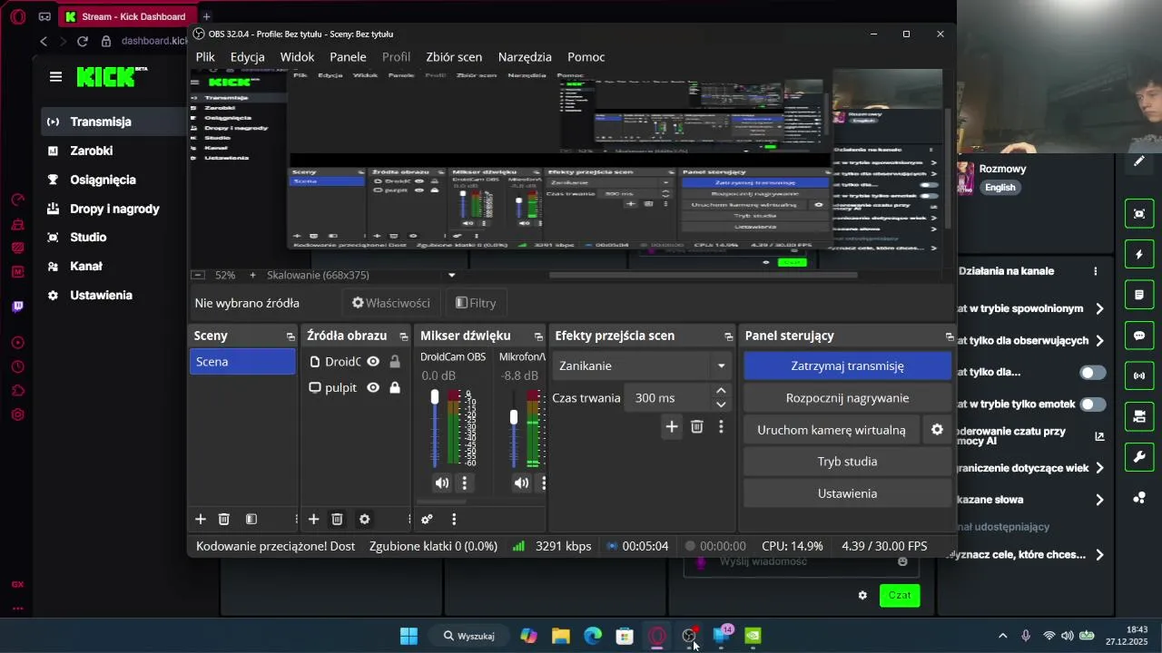Adjust DroidCam OBS volume fader
The height and width of the screenshot is (653, 1162).
[435, 397]
